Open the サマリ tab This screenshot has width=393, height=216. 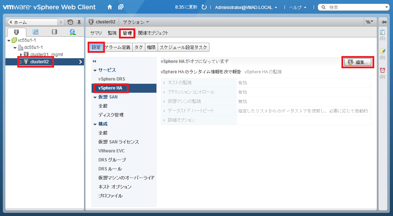pyautogui.click(x=96, y=33)
